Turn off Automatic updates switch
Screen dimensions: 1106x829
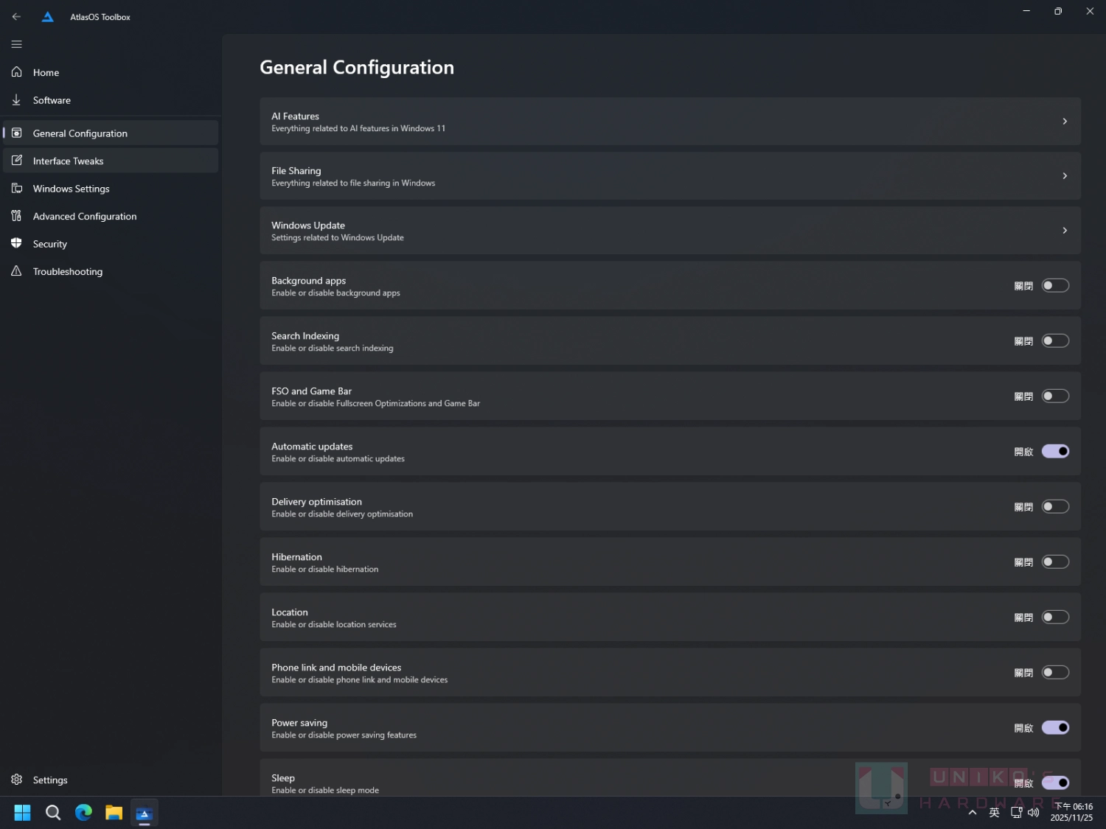[x=1055, y=451]
